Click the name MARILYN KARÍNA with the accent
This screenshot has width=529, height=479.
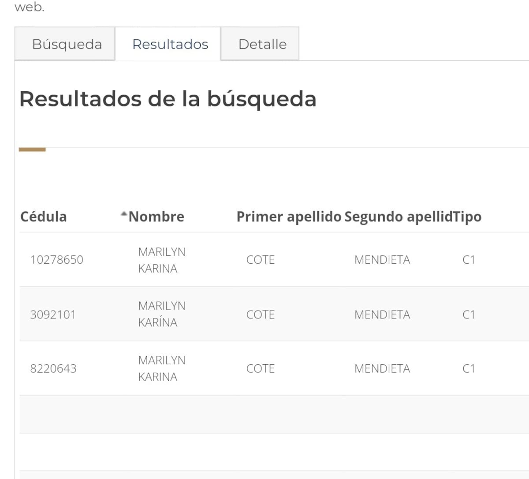162,314
